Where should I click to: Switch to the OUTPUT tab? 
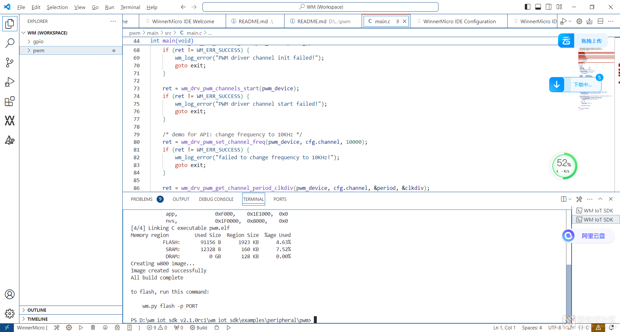[x=181, y=199]
